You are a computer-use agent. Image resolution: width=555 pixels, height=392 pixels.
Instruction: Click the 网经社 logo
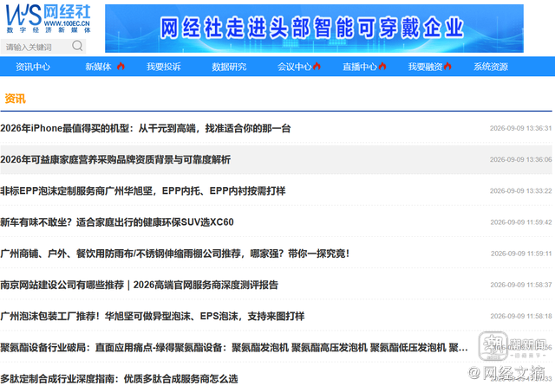pyautogui.click(x=49, y=19)
